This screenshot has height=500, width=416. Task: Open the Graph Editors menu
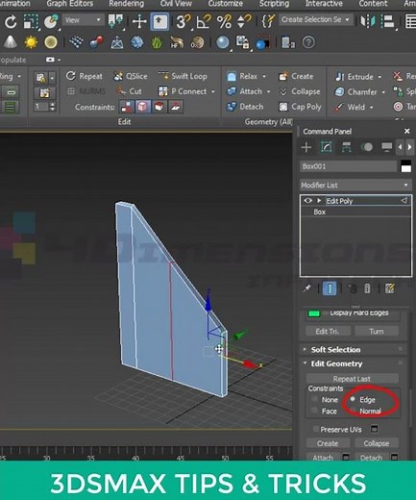coord(70,4)
